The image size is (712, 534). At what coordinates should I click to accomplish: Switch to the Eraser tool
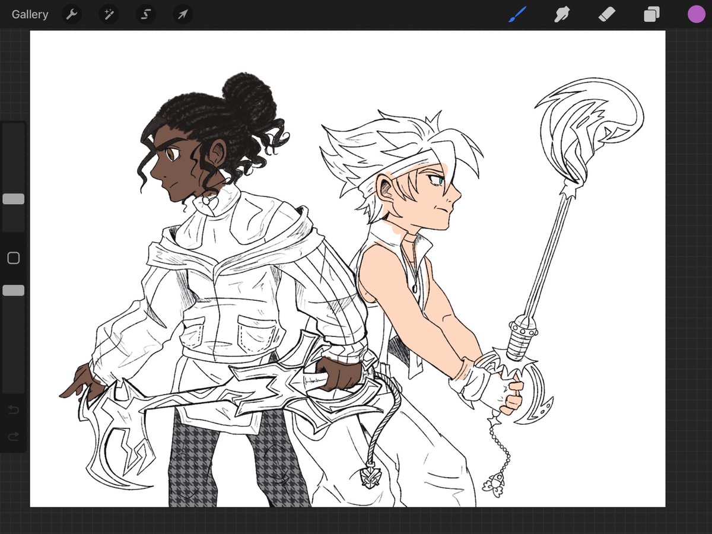[x=607, y=14]
